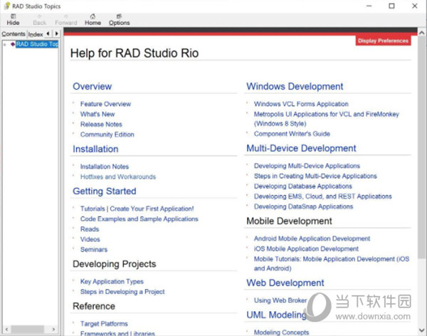Click the vertical scrollbar up arrow
This screenshot has width=427, height=336.
422,33
